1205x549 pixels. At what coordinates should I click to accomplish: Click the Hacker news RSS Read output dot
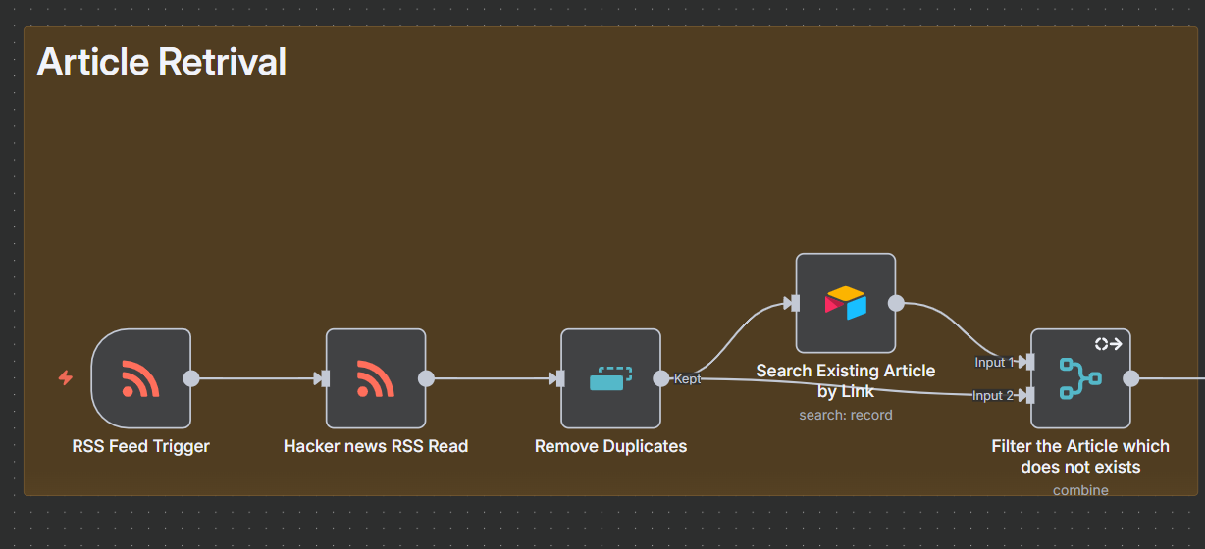click(x=426, y=378)
